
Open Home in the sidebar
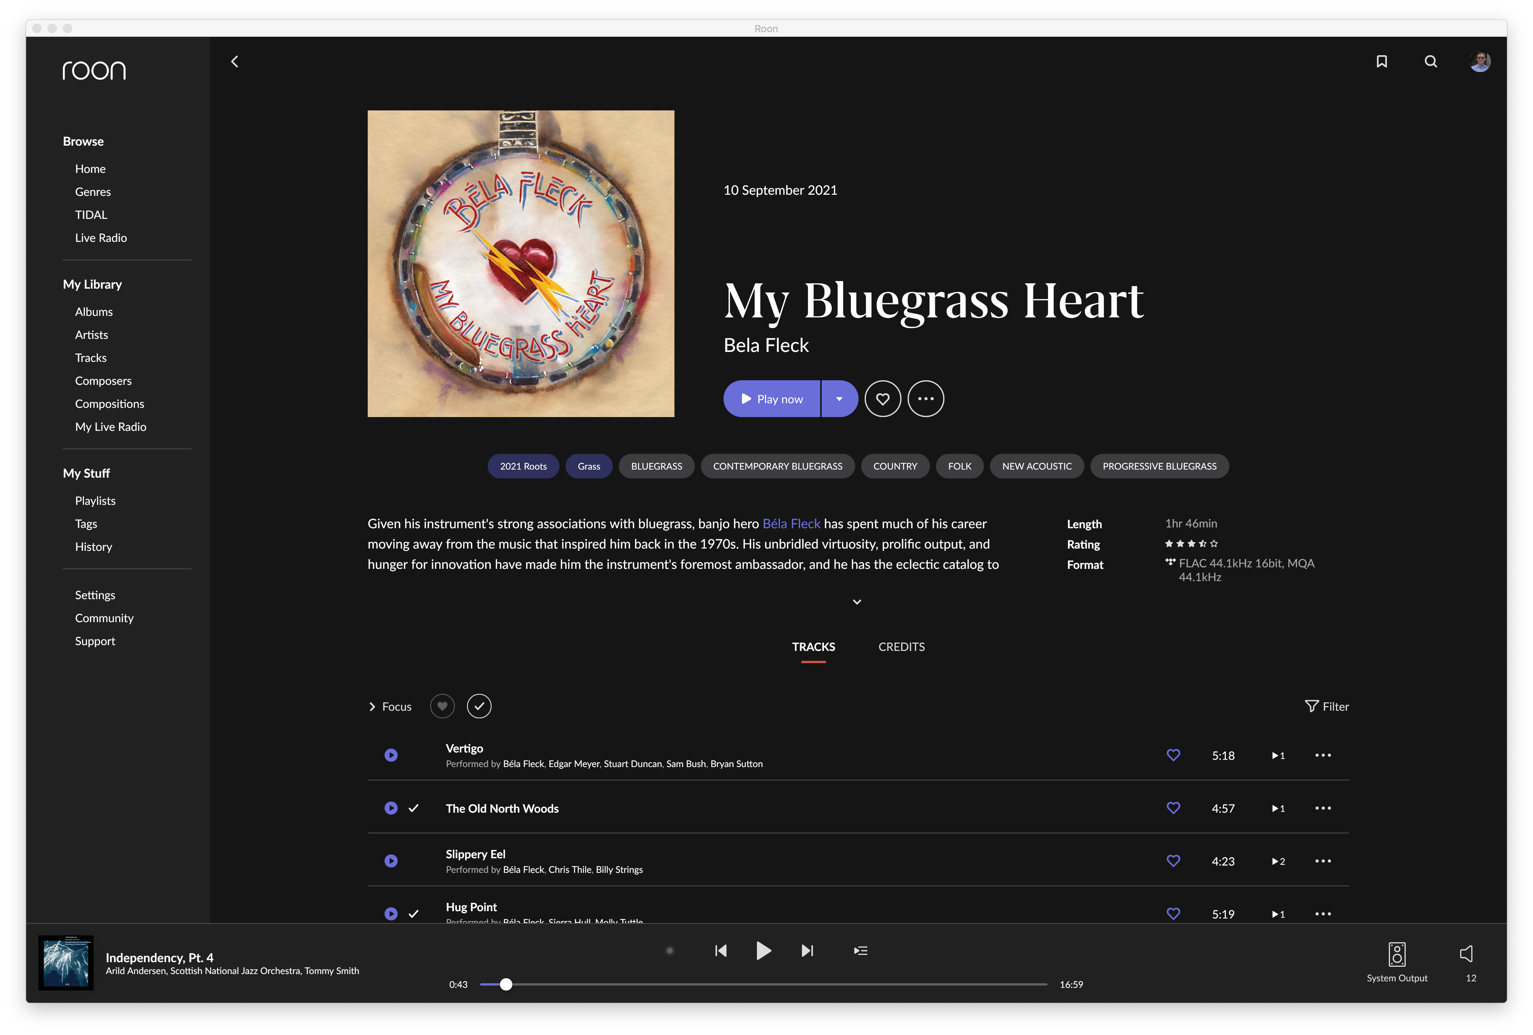pyautogui.click(x=90, y=169)
